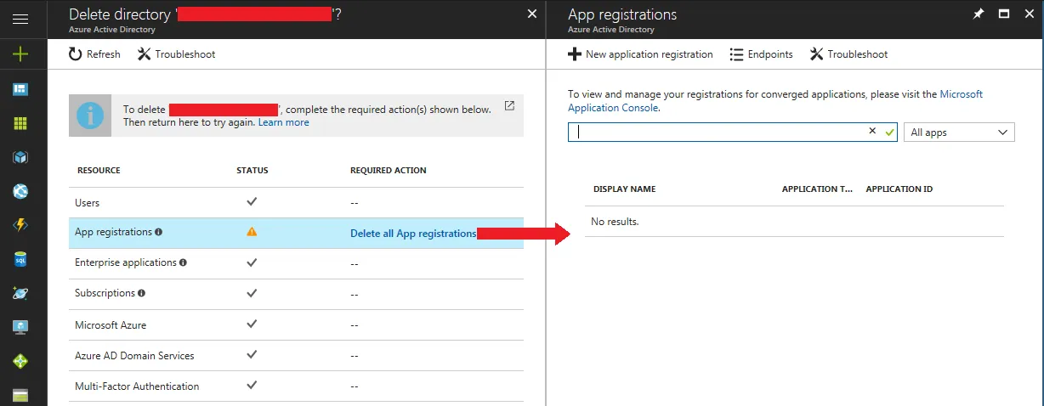This screenshot has width=1044, height=406.
Task: Open the Virtual machines monitor icon
Action: (20, 327)
